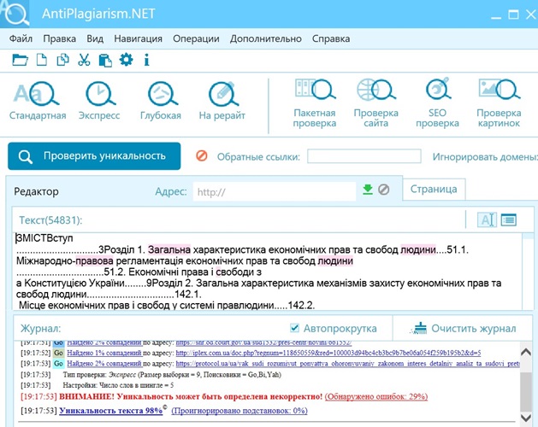The image size is (538, 427).
Task: Click Проверить уникальность button
Action: [94, 156]
